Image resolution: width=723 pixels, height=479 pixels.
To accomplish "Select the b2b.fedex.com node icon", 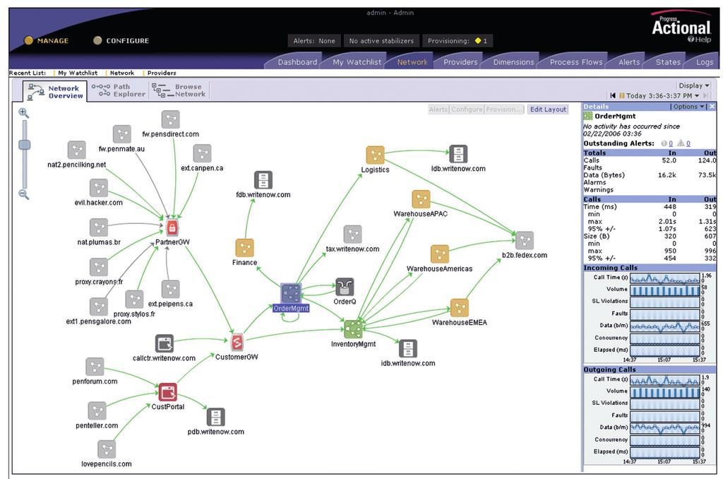I will [x=525, y=240].
